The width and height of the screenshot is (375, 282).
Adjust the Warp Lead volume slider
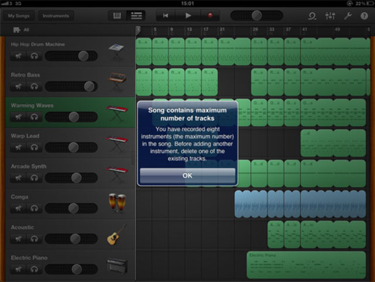(x=71, y=147)
